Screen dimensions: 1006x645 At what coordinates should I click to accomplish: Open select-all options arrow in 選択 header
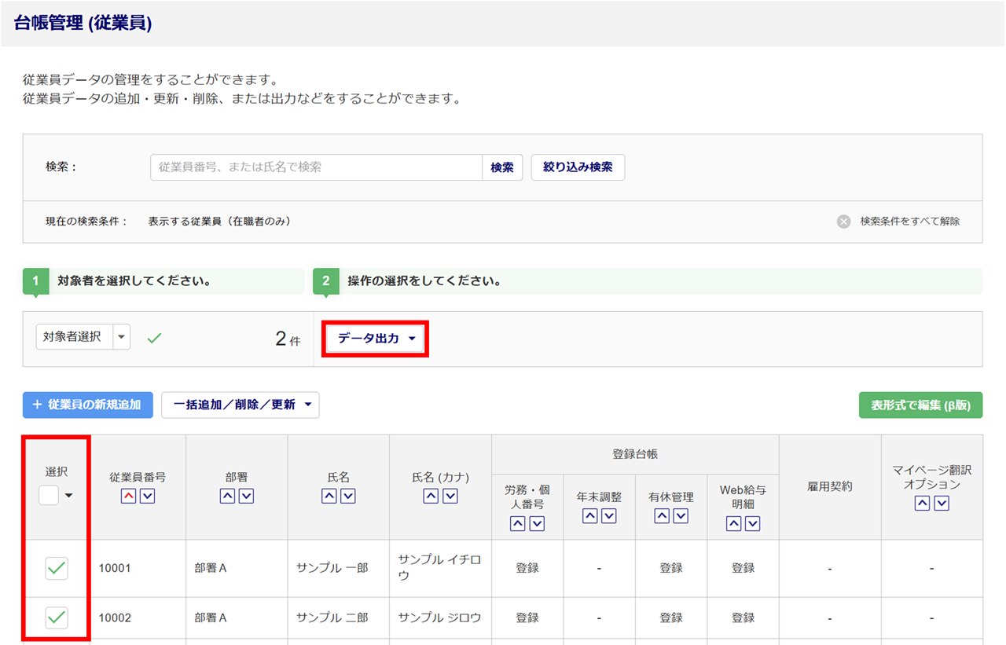tap(69, 496)
